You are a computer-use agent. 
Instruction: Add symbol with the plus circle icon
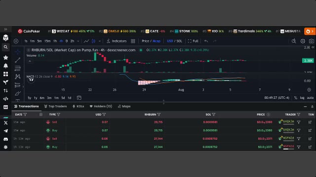click(x=16, y=41)
